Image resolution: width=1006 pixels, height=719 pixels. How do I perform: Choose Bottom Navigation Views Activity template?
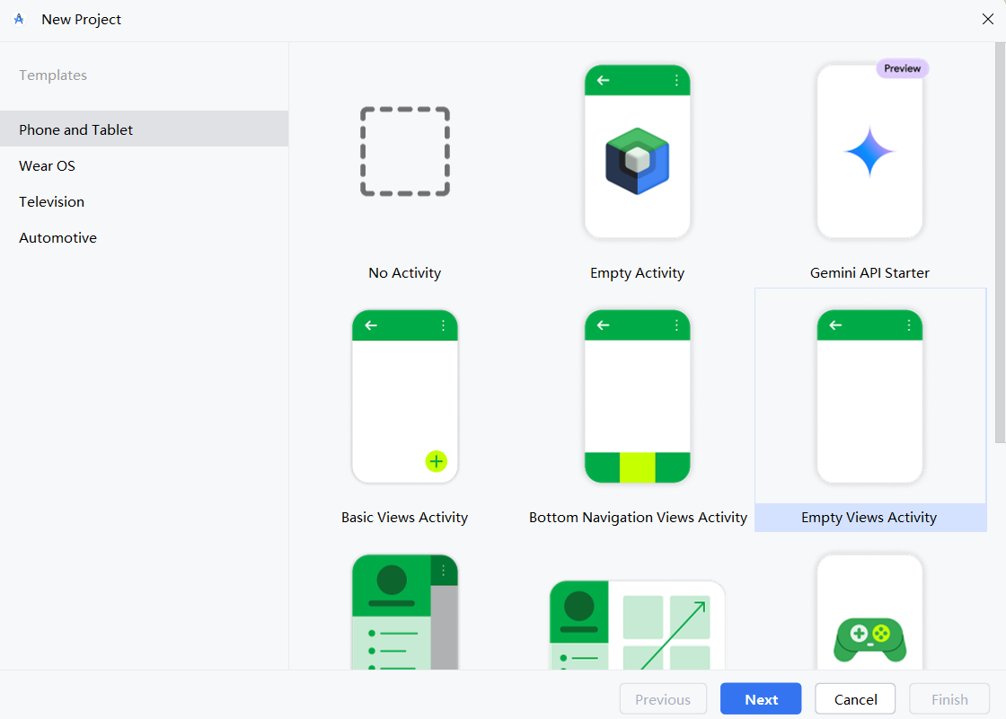point(637,395)
